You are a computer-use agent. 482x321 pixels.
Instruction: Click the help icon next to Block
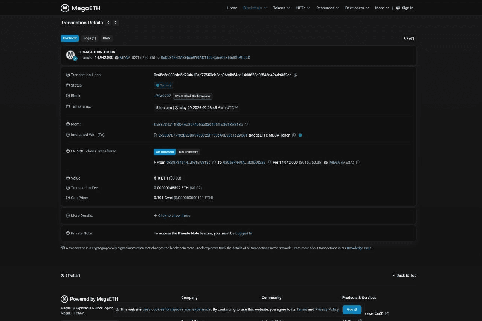(x=68, y=96)
